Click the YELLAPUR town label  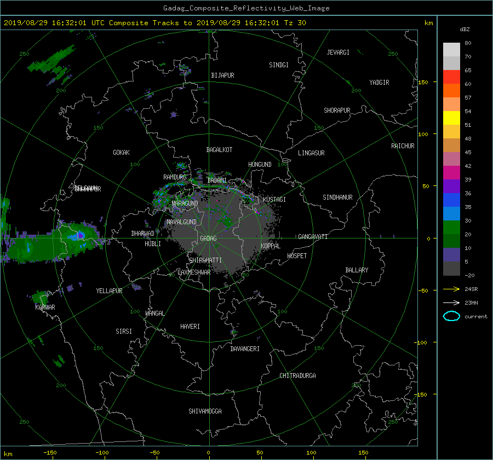(109, 291)
